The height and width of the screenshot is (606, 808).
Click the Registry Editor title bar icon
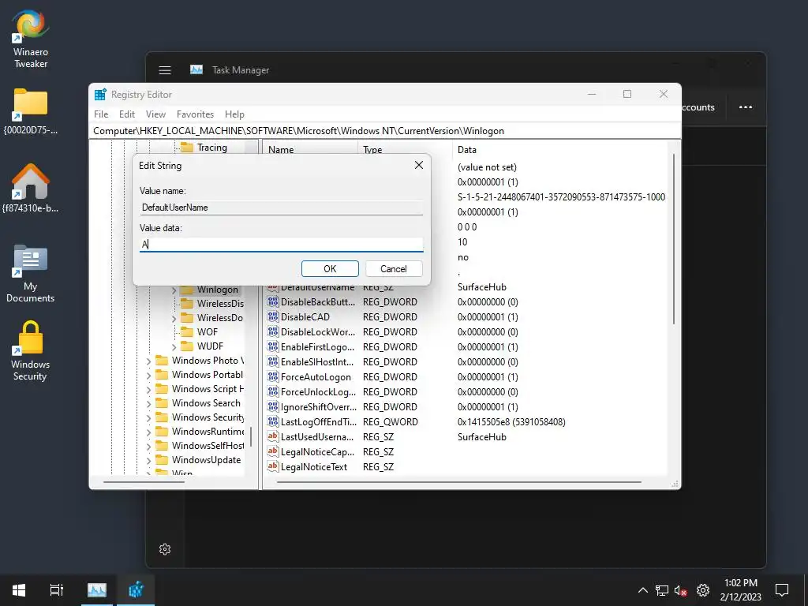pyautogui.click(x=100, y=95)
